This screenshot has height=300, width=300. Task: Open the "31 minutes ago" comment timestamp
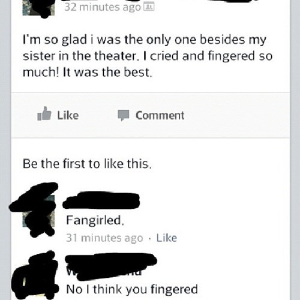(x=104, y=238)
